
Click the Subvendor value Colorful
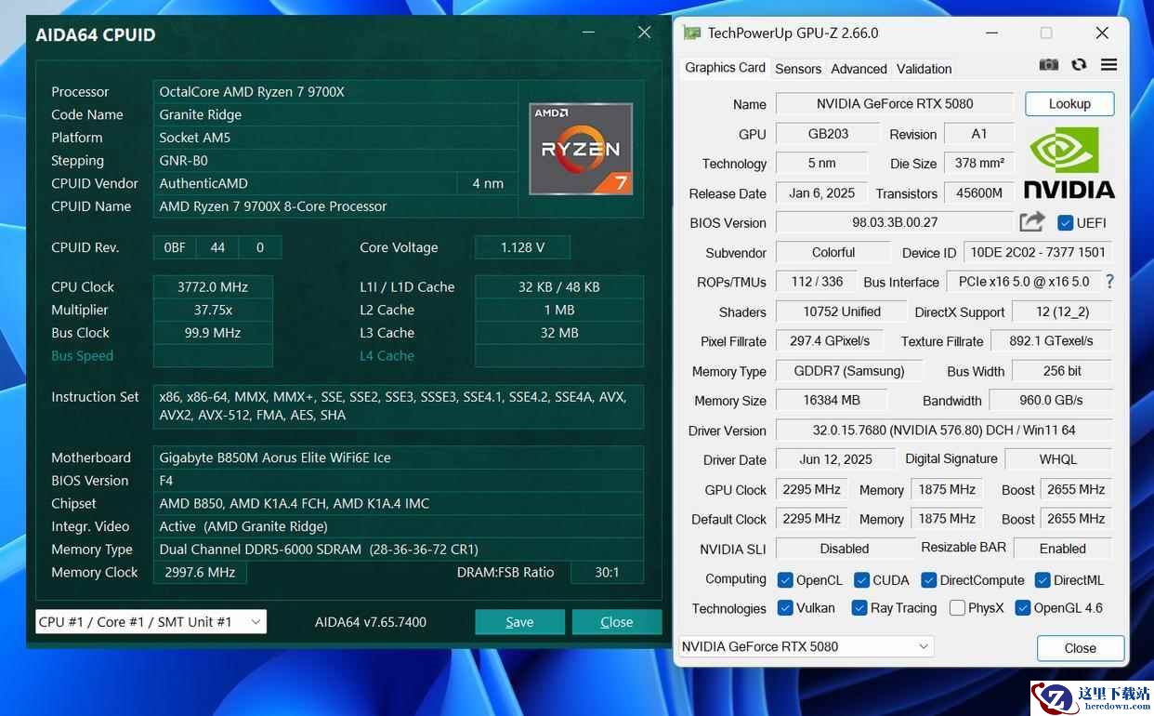[833, 252]
